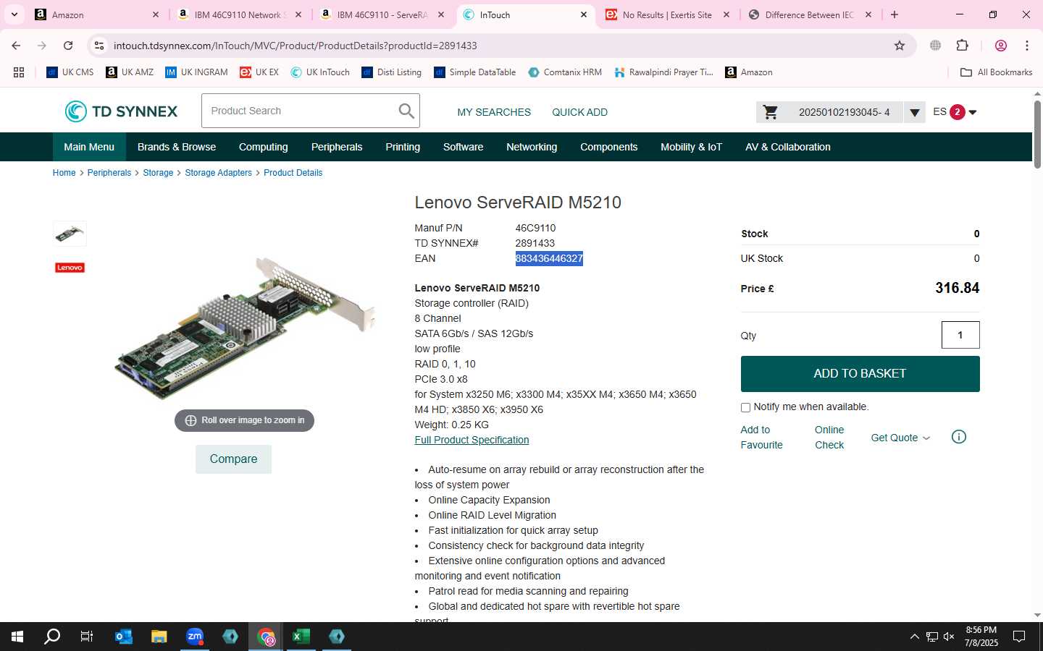Open the Brands & Browse menu
1043x651 pixels.
pyautogui.click(x=177, y=147)
